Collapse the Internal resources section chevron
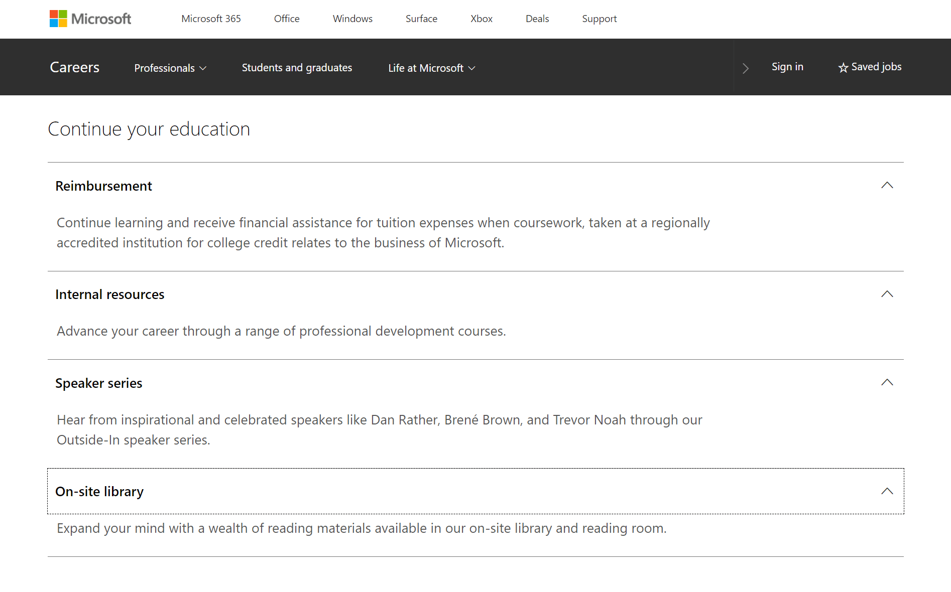 (x=887, y=294)
